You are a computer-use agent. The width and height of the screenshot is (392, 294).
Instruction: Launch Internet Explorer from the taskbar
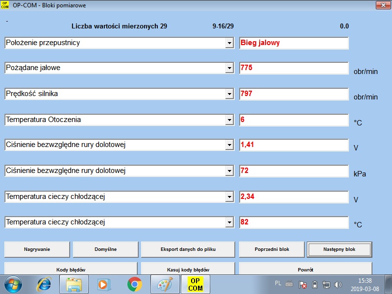point(45,284)
